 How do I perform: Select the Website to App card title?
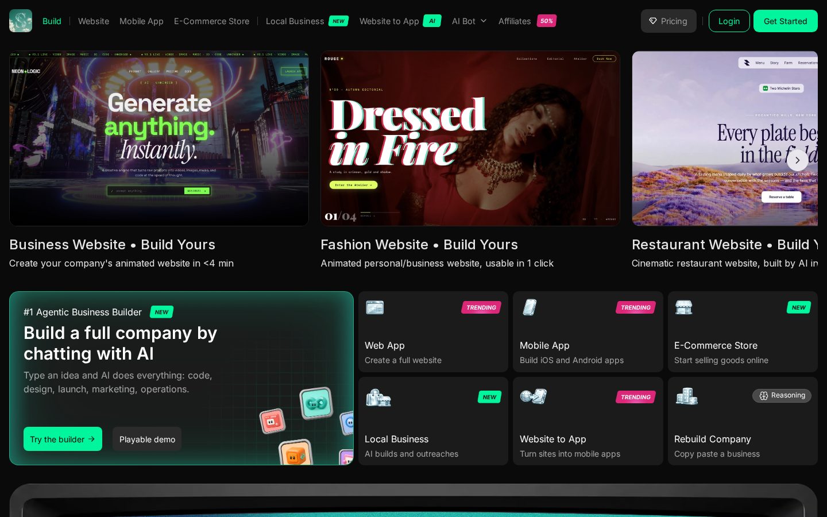[553, 439]
